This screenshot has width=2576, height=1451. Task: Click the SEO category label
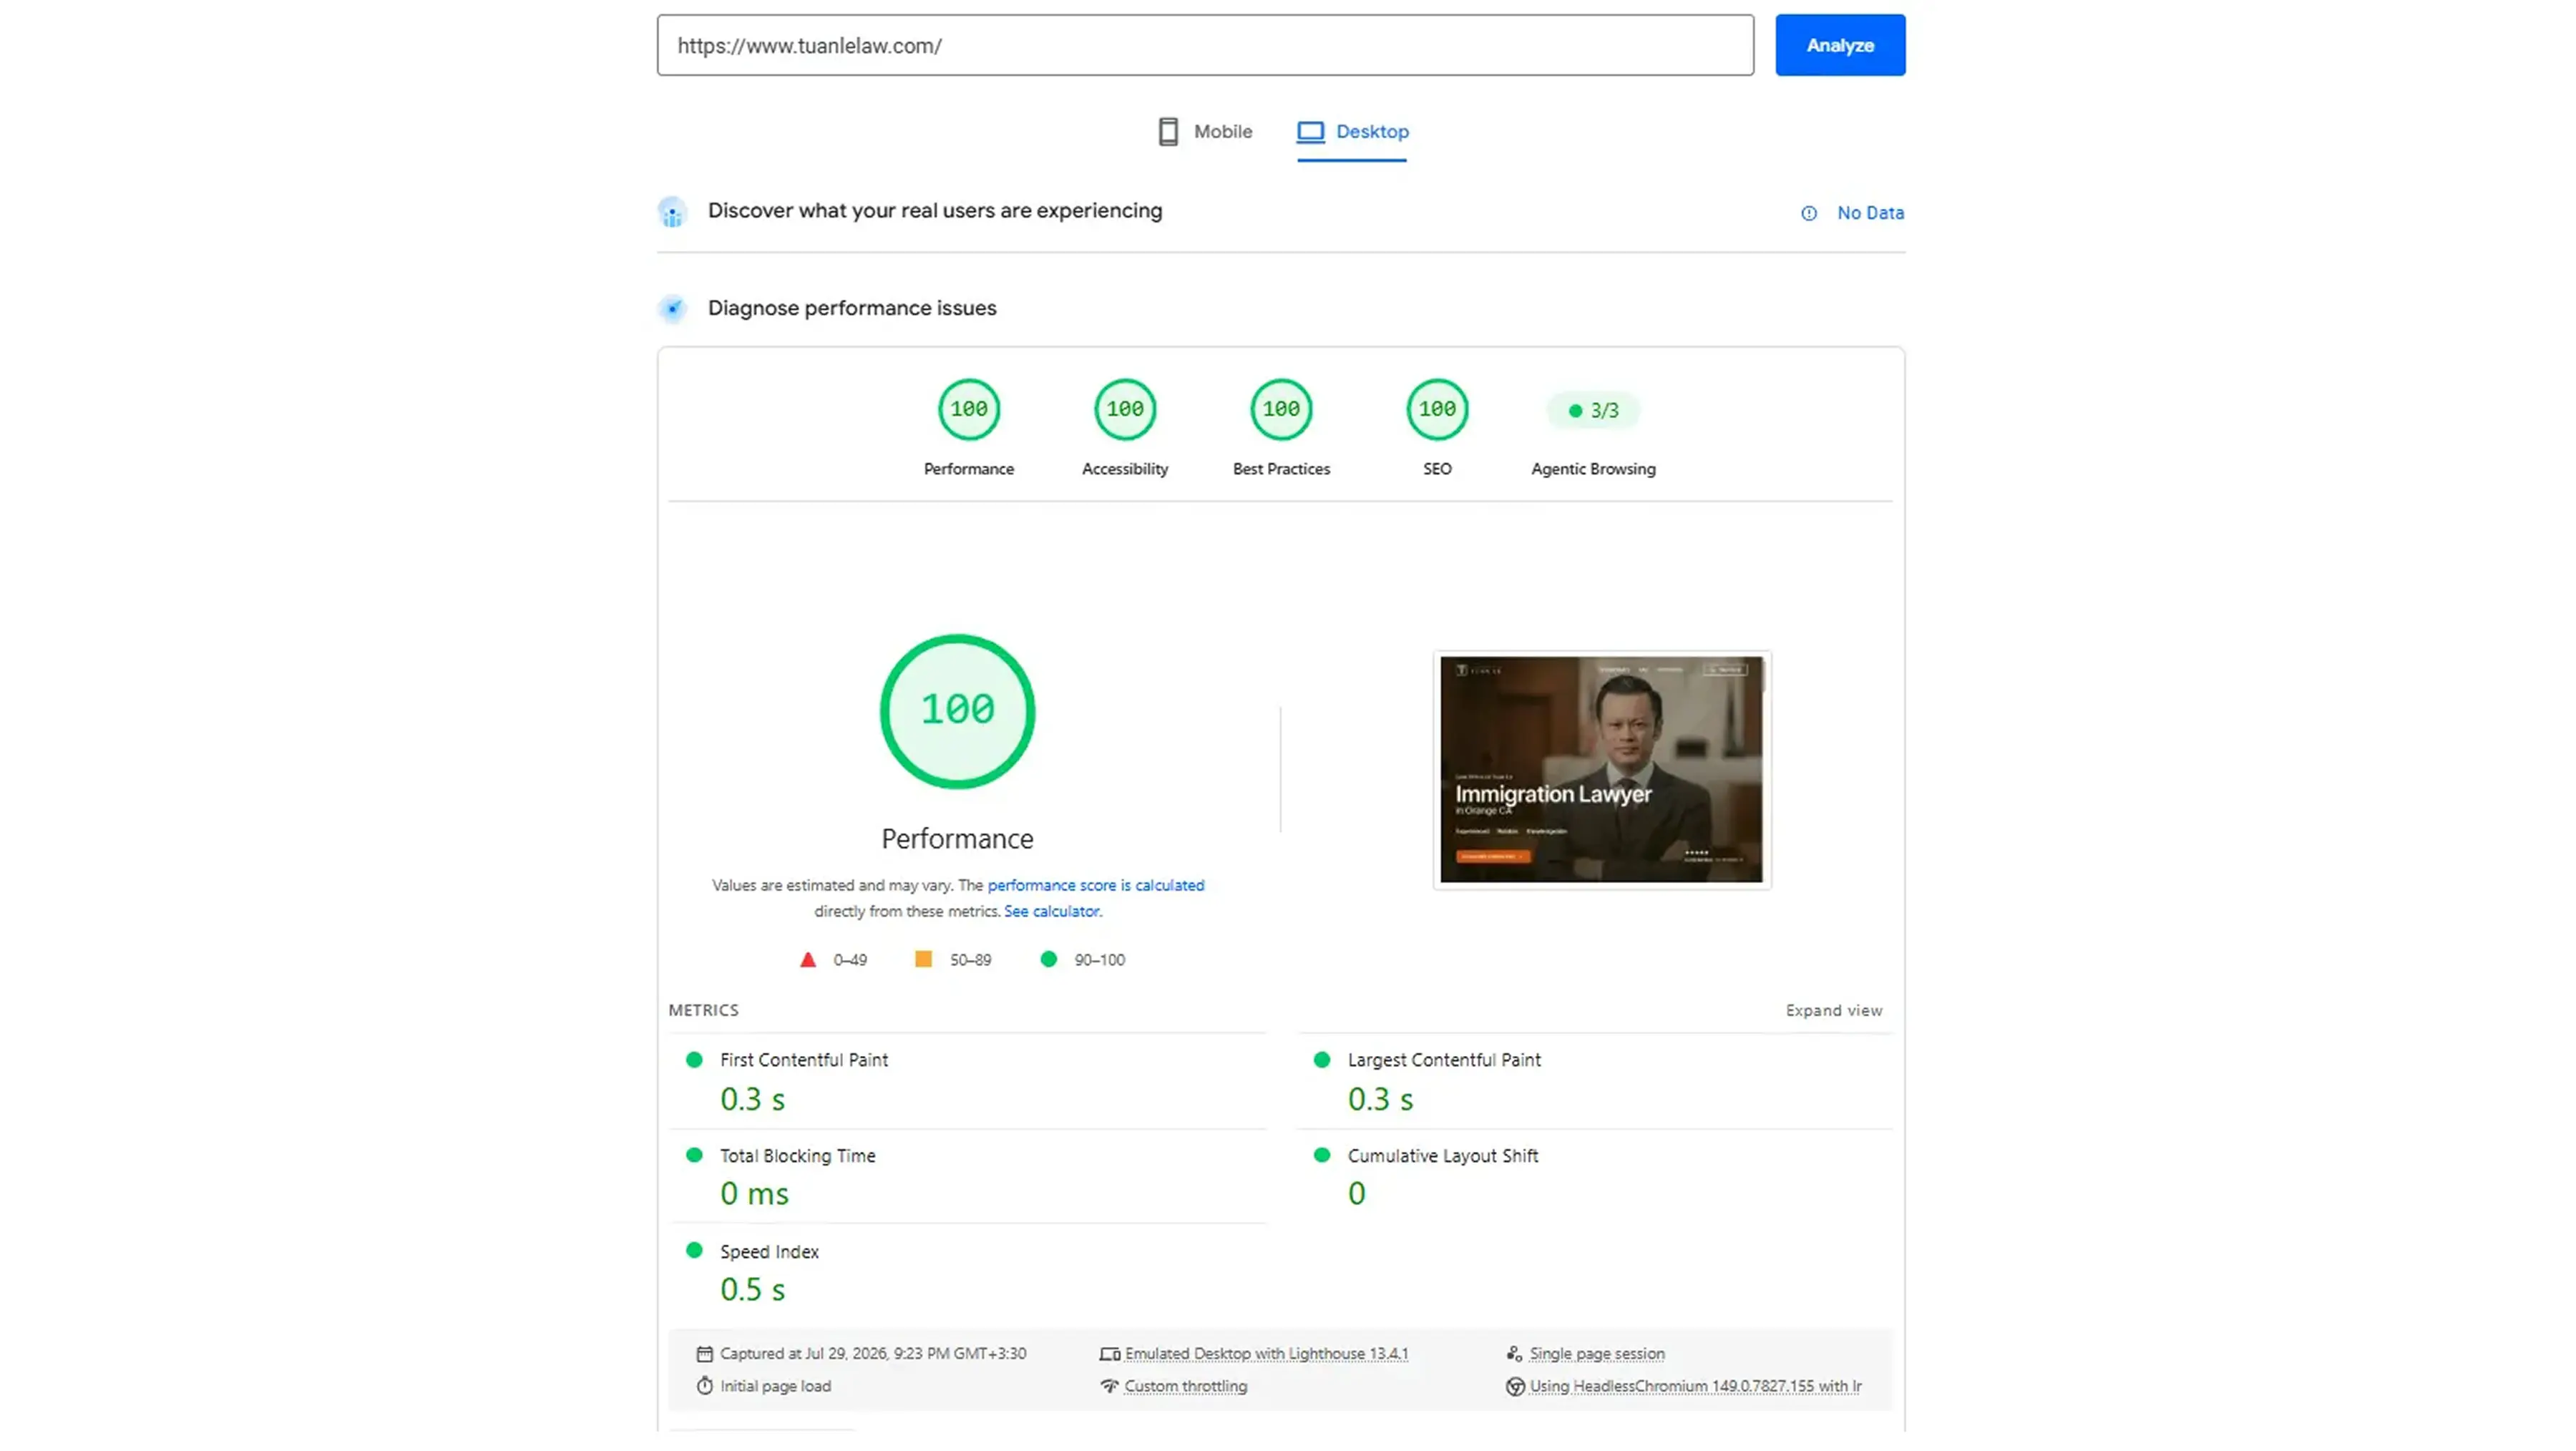(x=1437, y=469)
